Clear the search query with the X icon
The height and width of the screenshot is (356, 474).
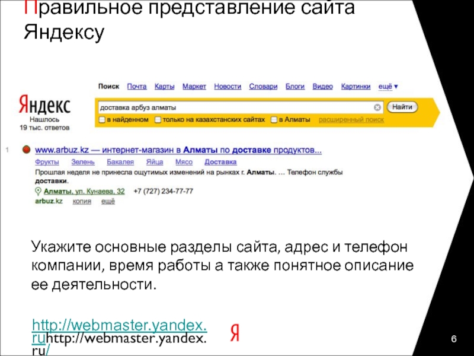coord(377,107)
